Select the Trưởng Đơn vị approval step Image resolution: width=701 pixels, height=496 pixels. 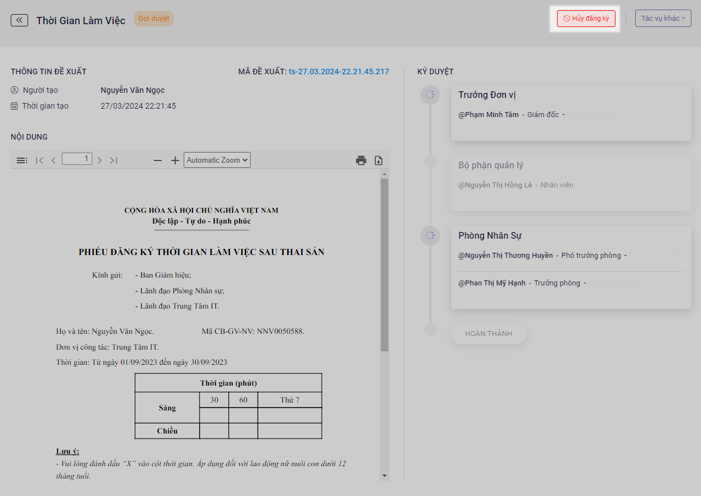(570, 113)
